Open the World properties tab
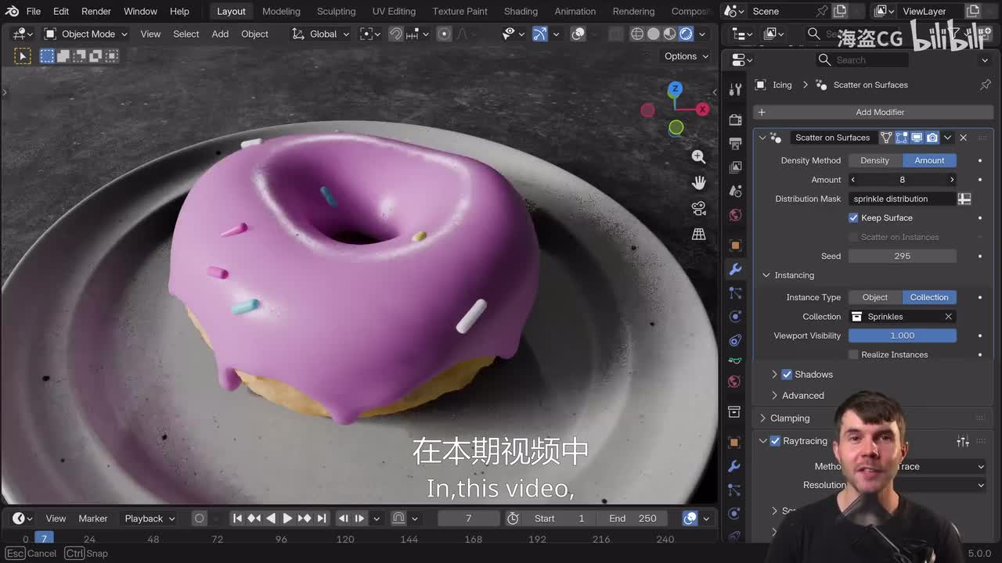The image size is (1002, 563). (x=734, y=215)
